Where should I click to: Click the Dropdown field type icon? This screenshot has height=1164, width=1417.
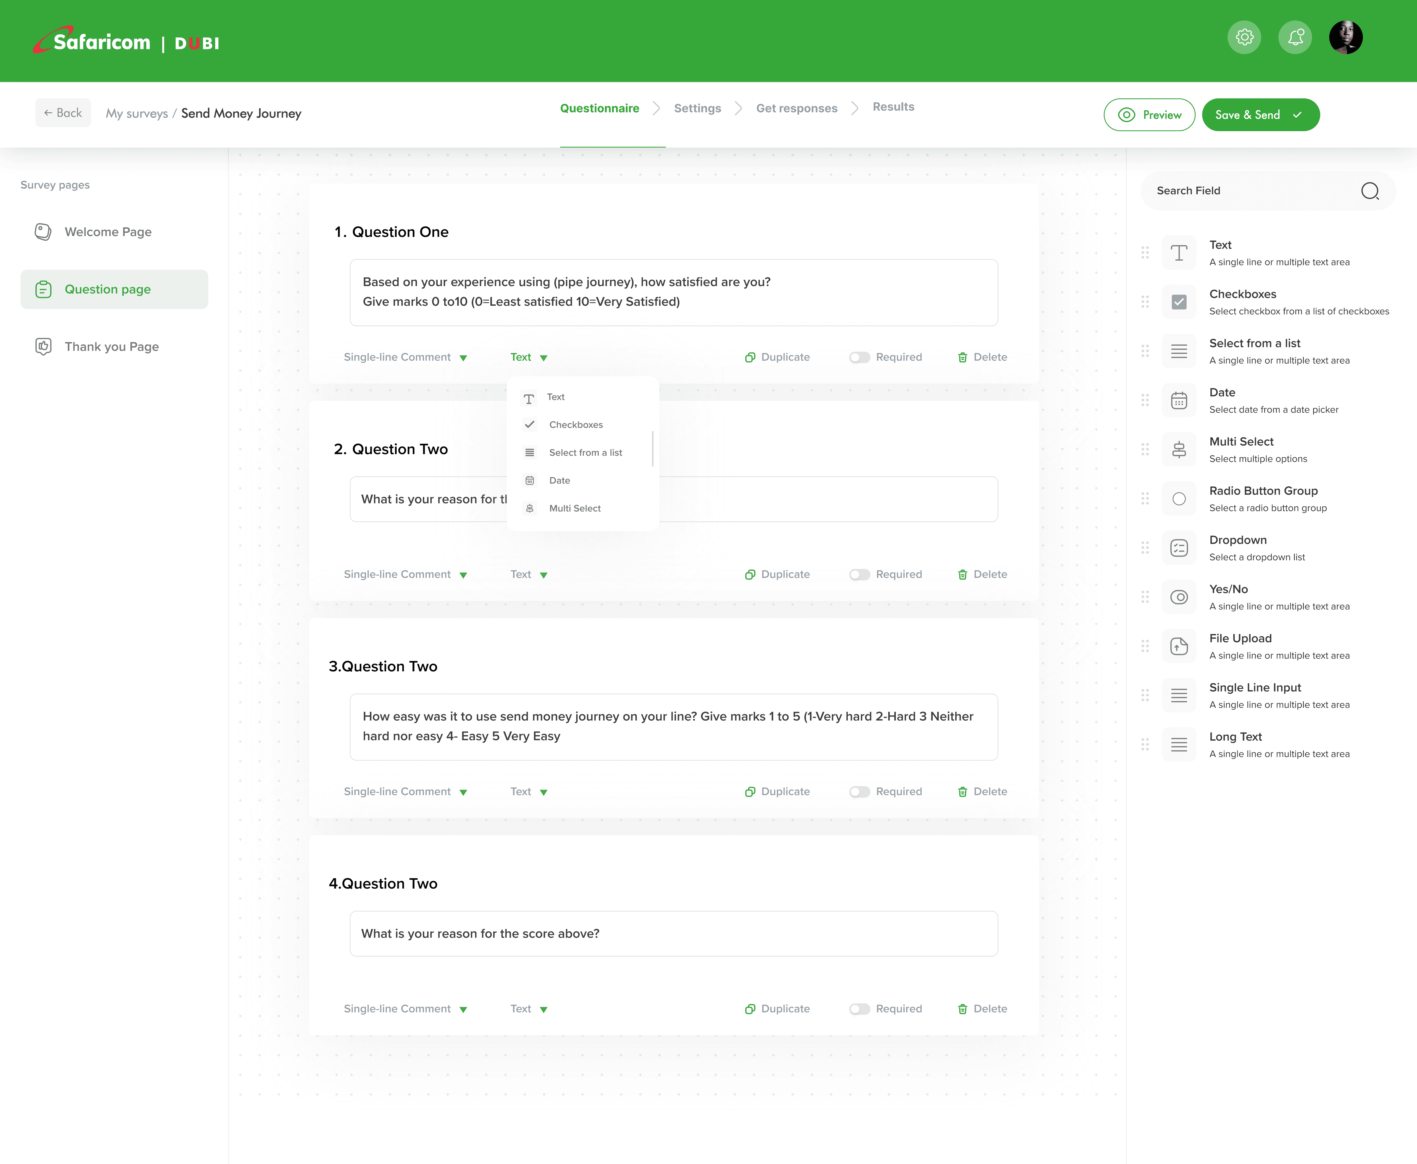coord(1178,548)
